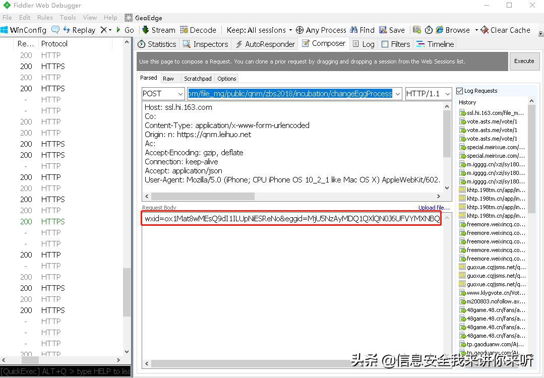Click the WinConfig toolbar icon

(x=5, y=30)
